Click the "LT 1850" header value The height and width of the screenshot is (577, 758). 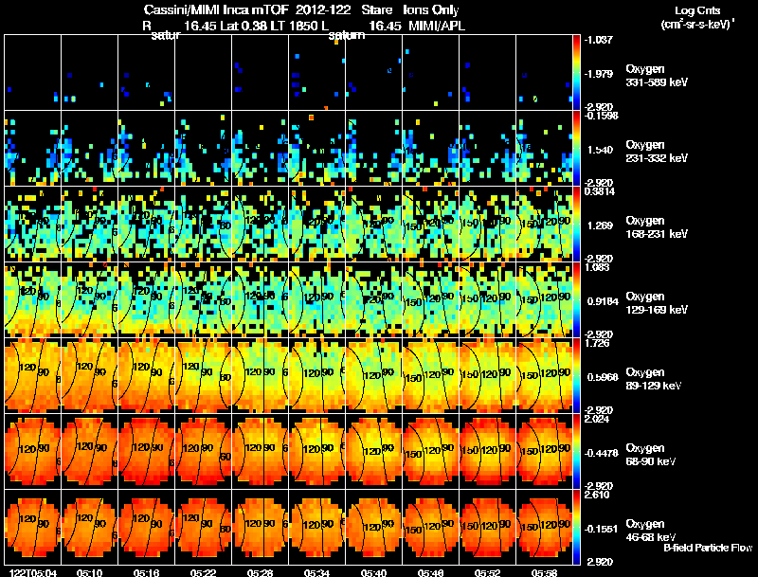pyautogui.click(x=292, y=27)
